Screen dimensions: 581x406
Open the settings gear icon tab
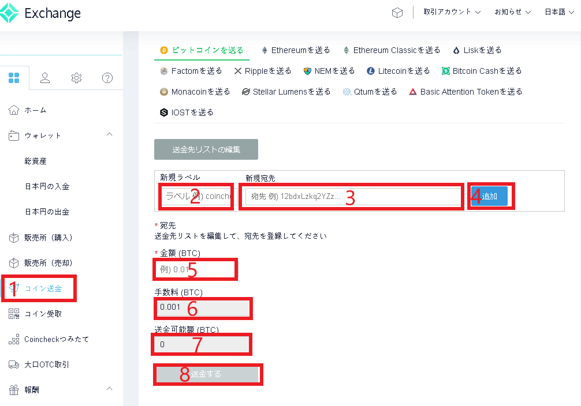click(76, 78)
